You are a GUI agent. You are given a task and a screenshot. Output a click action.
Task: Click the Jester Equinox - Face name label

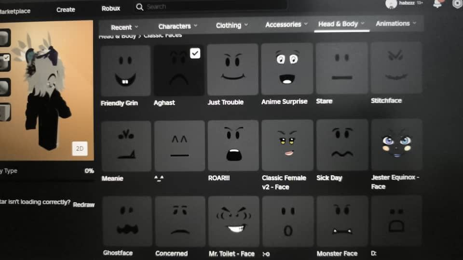tap(395, 182)
